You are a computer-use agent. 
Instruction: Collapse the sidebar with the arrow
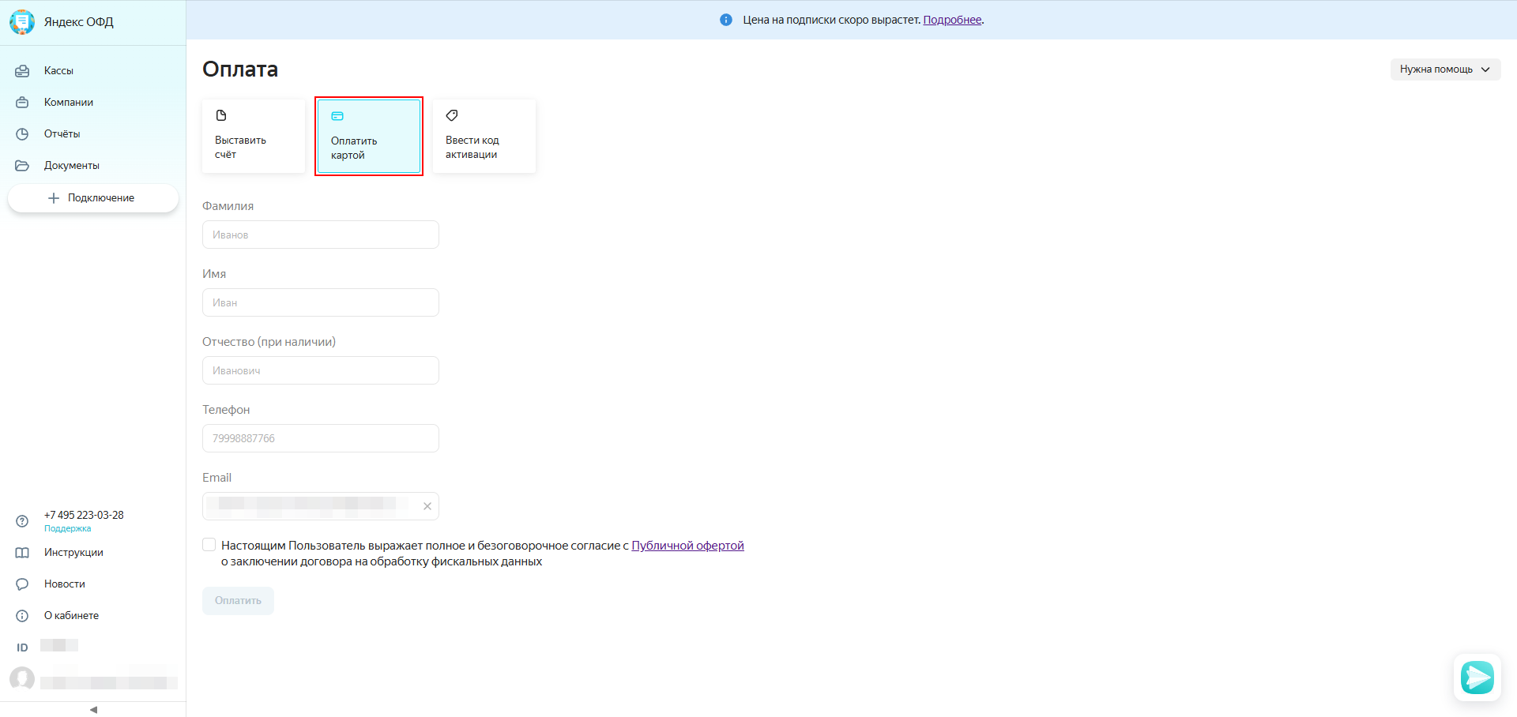tap(93, 709)
